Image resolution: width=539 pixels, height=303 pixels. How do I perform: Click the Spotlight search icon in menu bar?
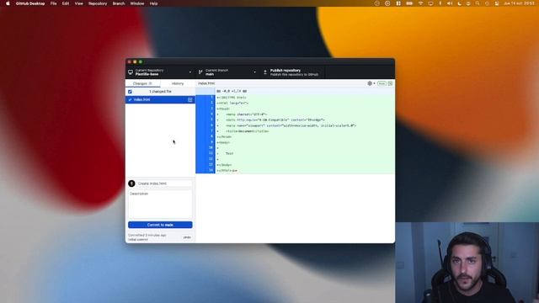pyautogui.click(x=478, y=3)
